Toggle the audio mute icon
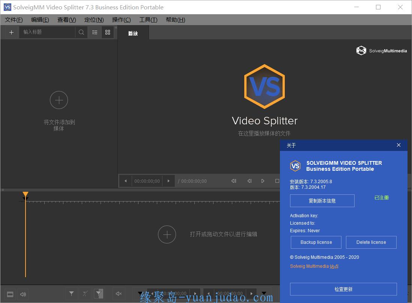 (x=119, y=294)
